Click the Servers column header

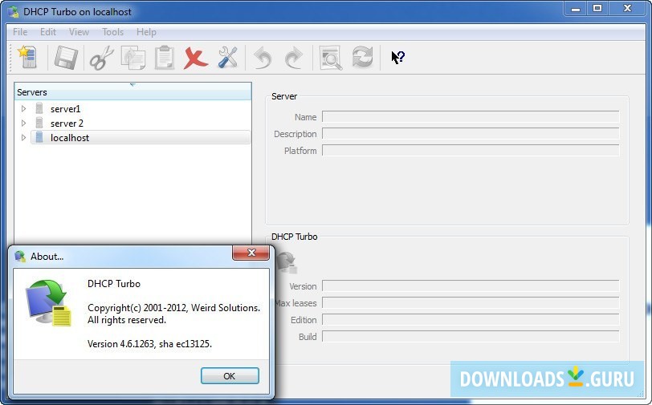pyautogui.click(x=132, y=91)
